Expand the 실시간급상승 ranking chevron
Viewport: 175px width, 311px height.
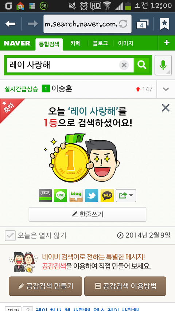tap(166, 89)
